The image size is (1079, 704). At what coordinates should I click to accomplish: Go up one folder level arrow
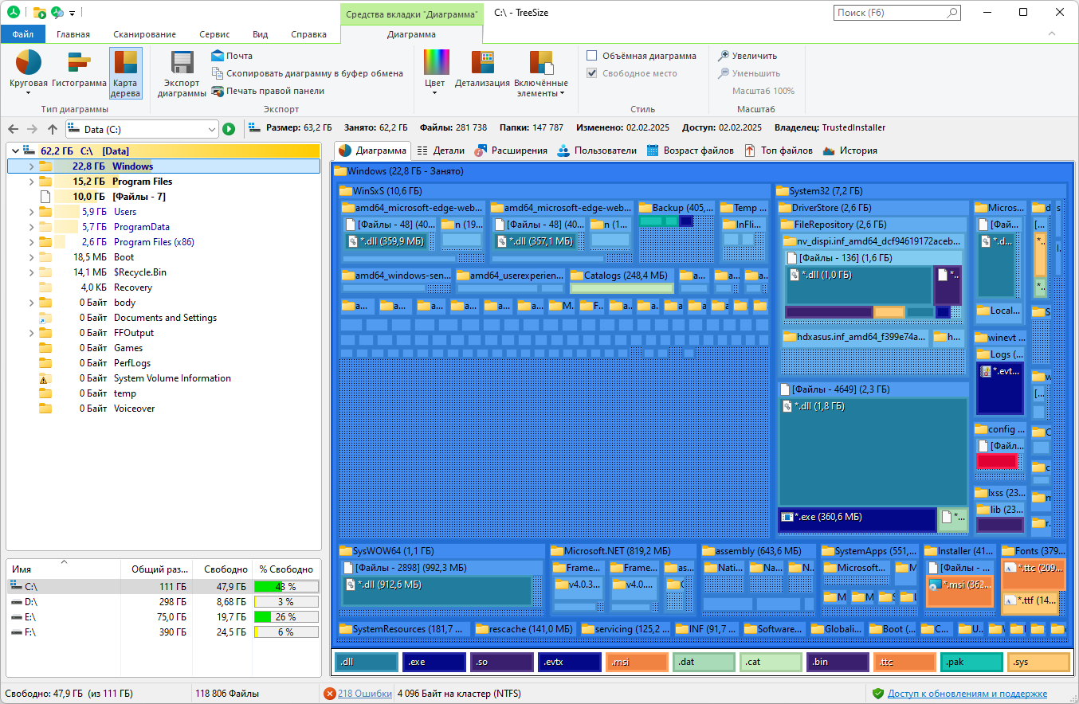click(x=53, y=129)
